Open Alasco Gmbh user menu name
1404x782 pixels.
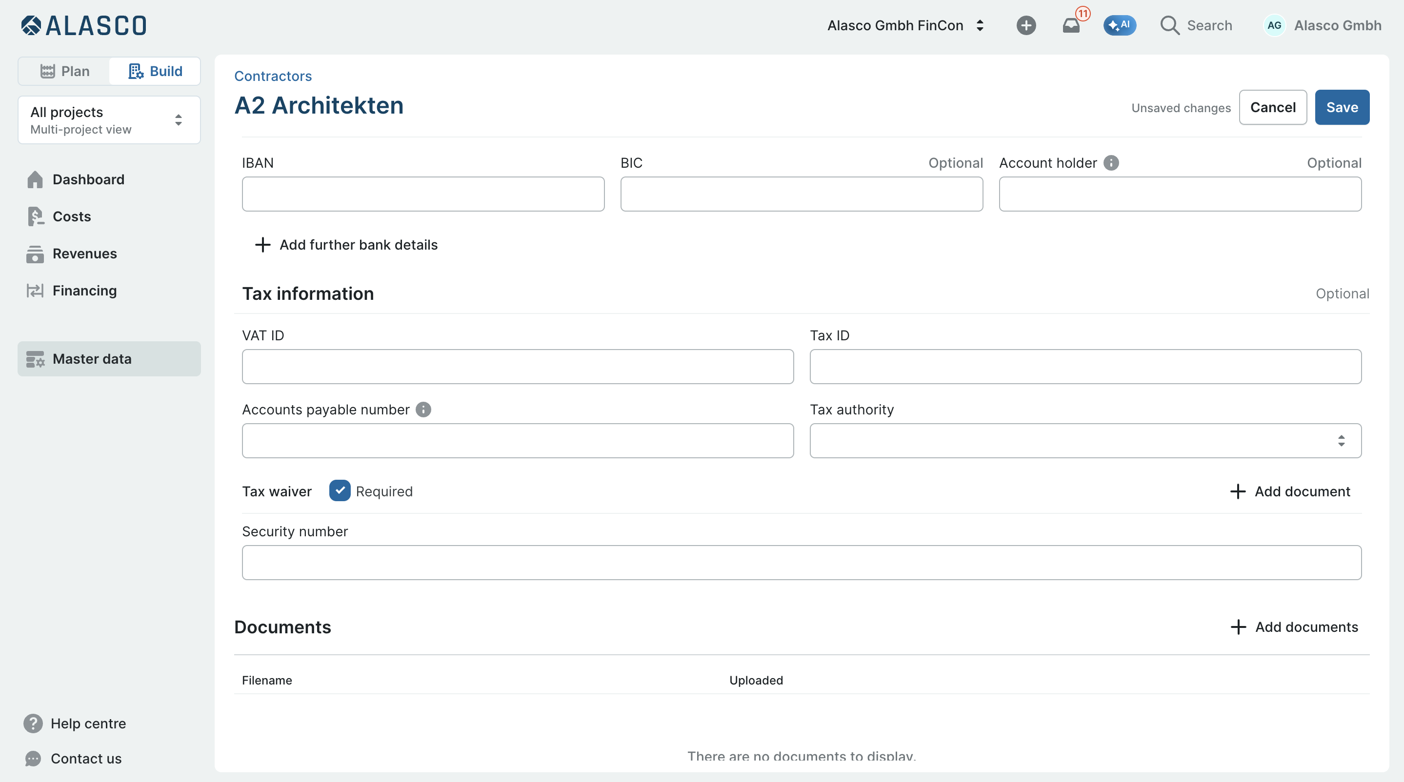click(x=1338, y=25)
